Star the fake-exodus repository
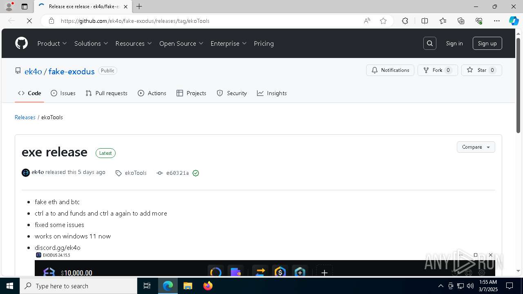Image resolution: width=523 pixels, height=294 pixels. (482, 70)
